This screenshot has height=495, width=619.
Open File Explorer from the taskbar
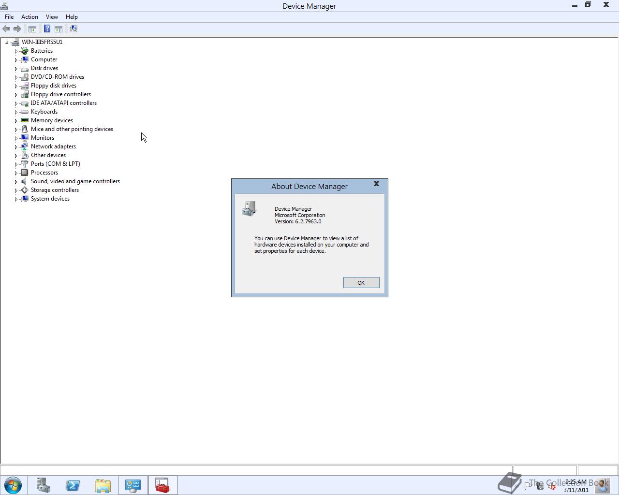pos(103,485)
